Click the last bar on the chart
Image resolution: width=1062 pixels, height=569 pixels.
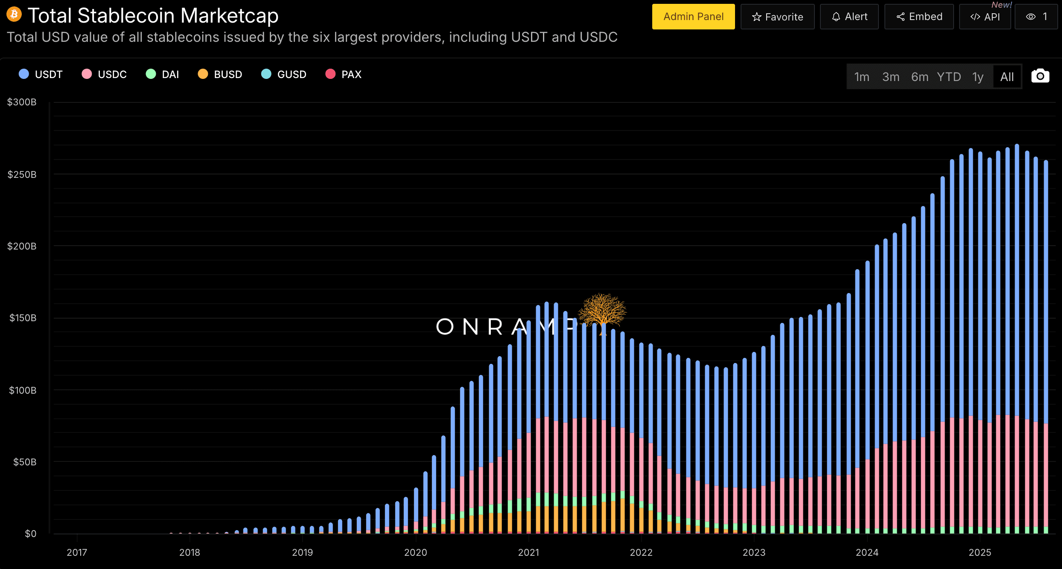(x=1046, y=347)
